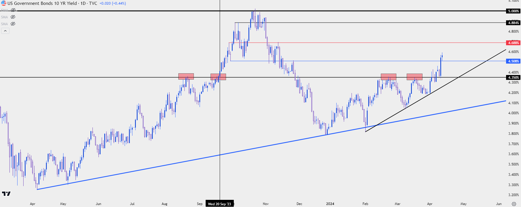Click the Aug label on time axis

pyautogui.click(x=164, y=204)
